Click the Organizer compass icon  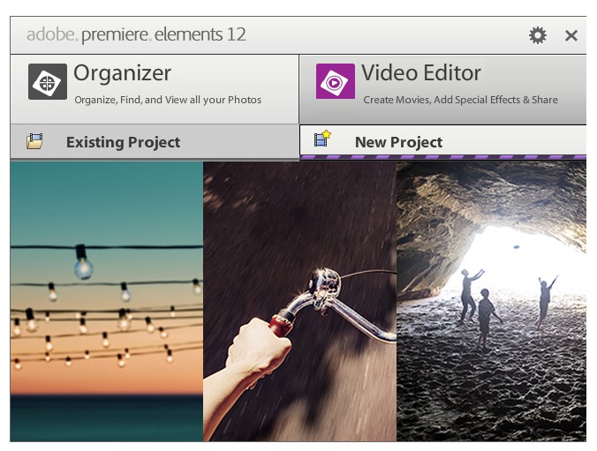pos(48,81)
